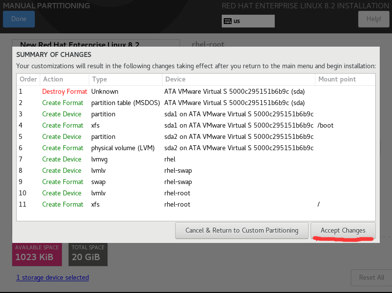Click the TOTAL SPACE 20 GiB box
The width and height of the screenshot is (392, 293).
pyautogui.click(x=88, y=254)
